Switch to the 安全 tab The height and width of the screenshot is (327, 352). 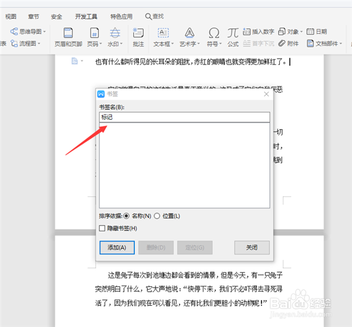(56, 16)
